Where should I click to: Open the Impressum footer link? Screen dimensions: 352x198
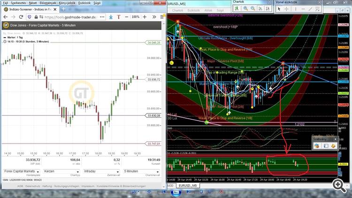88,186
